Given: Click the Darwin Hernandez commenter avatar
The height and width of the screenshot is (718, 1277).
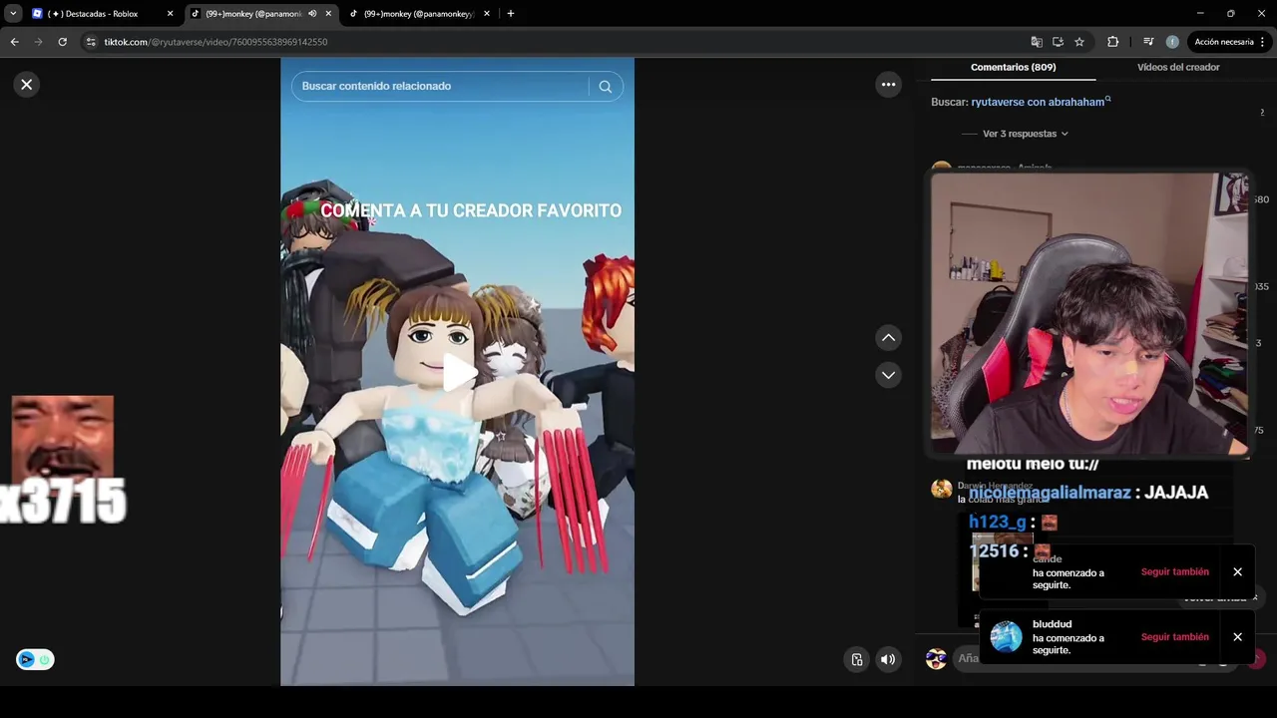Looking at the screenshot, I should pos(941,489).
